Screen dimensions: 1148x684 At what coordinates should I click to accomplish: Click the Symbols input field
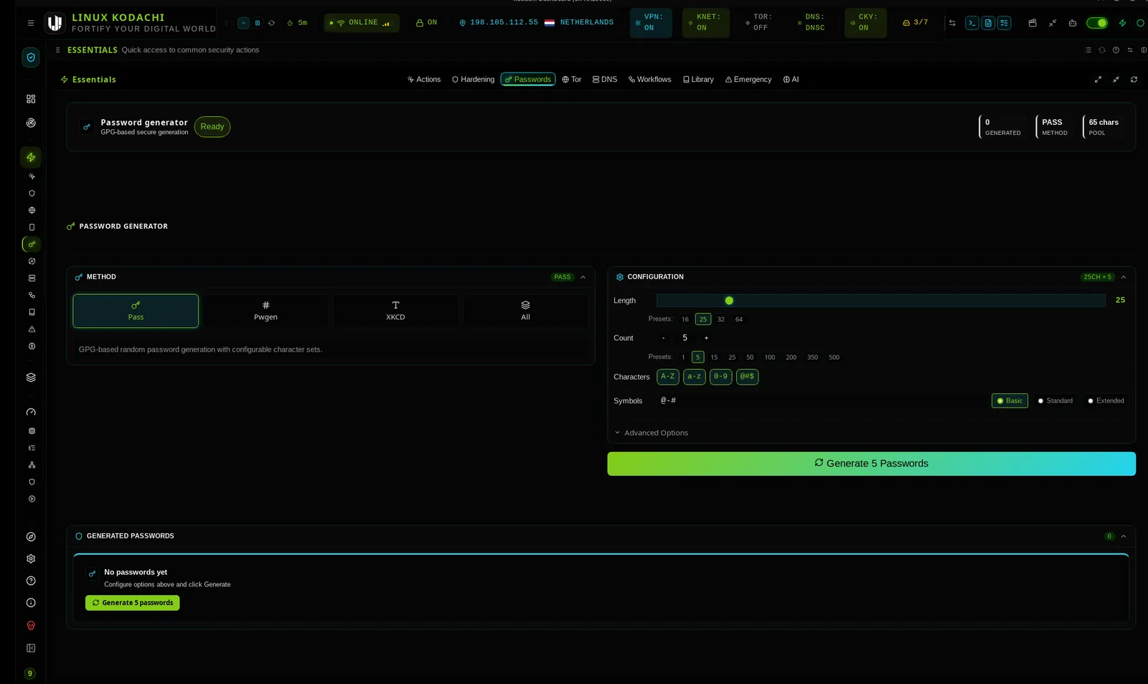(821, 401)
